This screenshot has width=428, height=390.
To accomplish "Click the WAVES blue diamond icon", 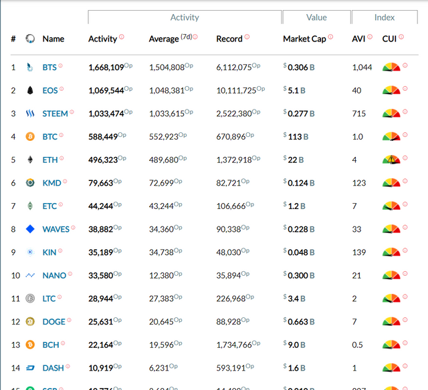I will click(30, 229).
